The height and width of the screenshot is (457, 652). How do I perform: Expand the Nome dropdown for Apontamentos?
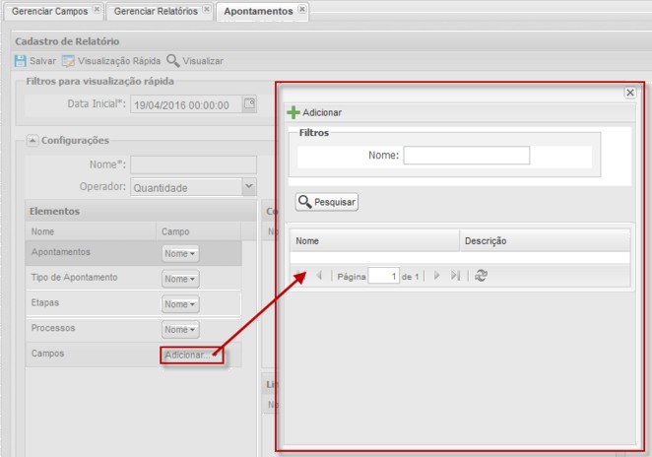click(x=180, y=254)
